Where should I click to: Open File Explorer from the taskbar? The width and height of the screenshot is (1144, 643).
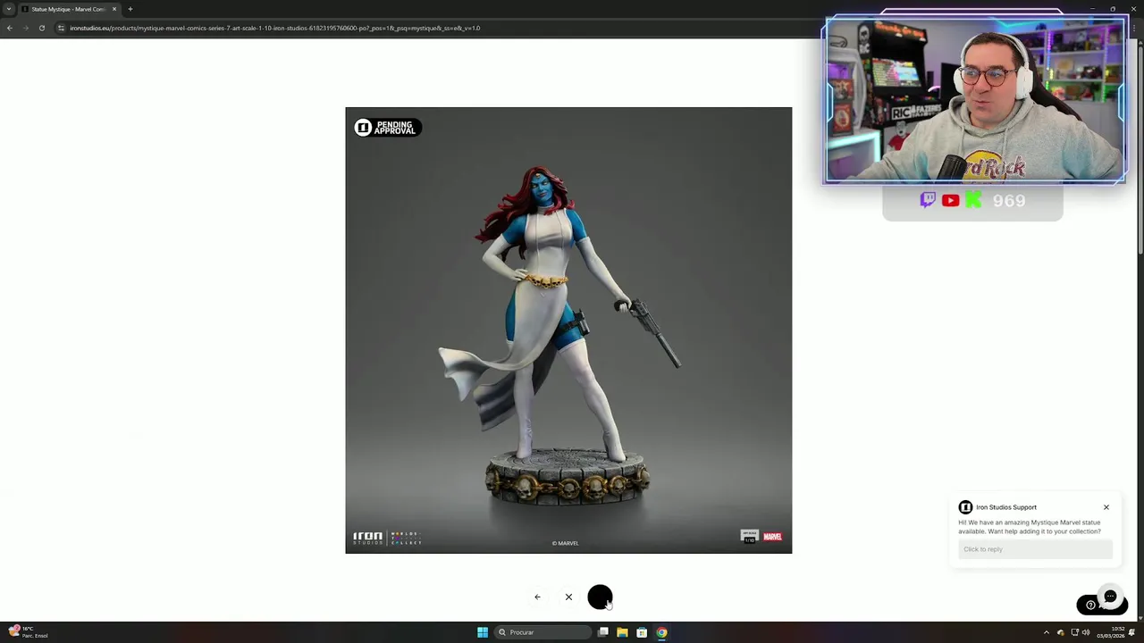pyautogui.click(x=622, y=632)
